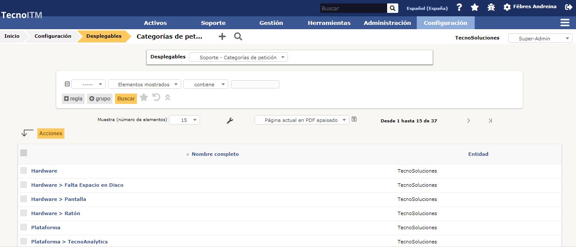The width and height of the screenshot is (576, 249).
Task: Open the hamburger menu icon
Action: point(565,23)
